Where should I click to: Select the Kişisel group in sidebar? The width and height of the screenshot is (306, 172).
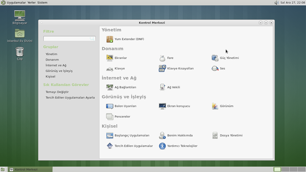point(50,76)
